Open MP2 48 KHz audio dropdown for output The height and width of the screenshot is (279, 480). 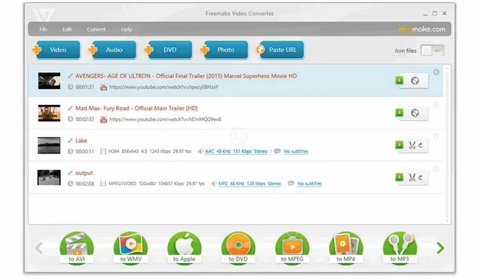(249, 184)
